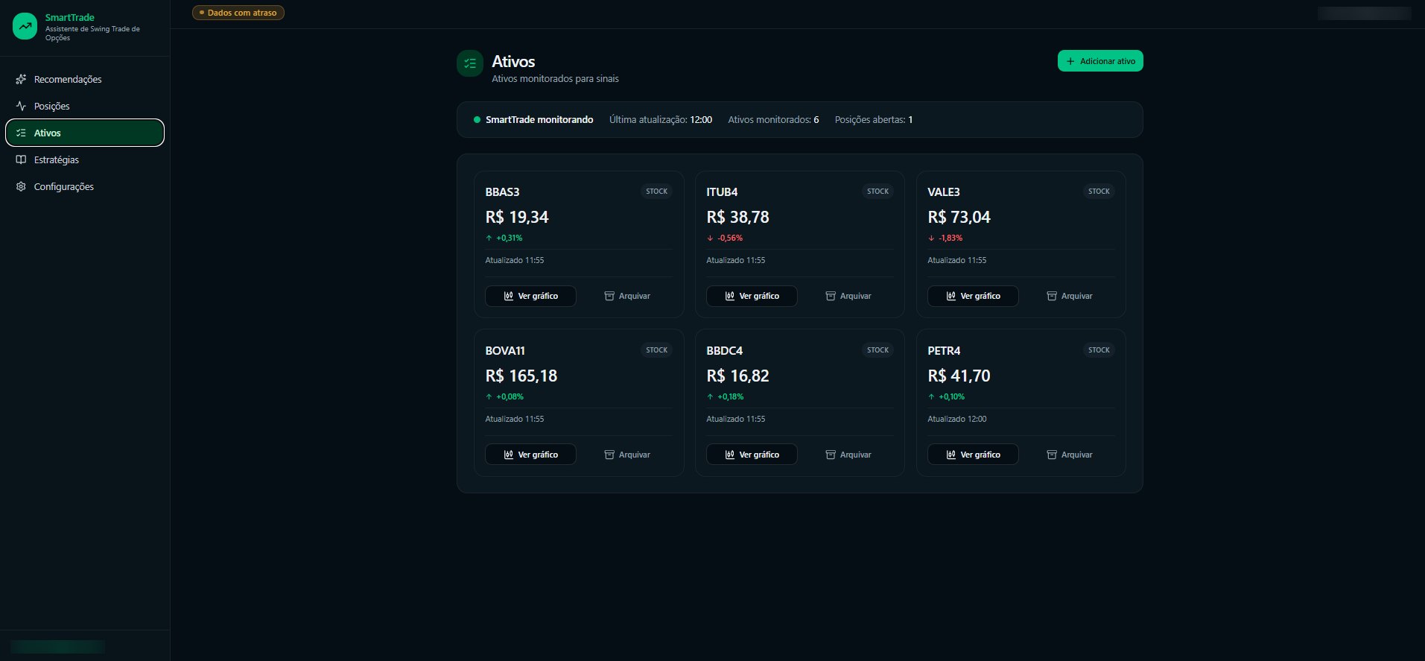
Task: Click the Recomendações sparkle icon
Action: (21, 79)
